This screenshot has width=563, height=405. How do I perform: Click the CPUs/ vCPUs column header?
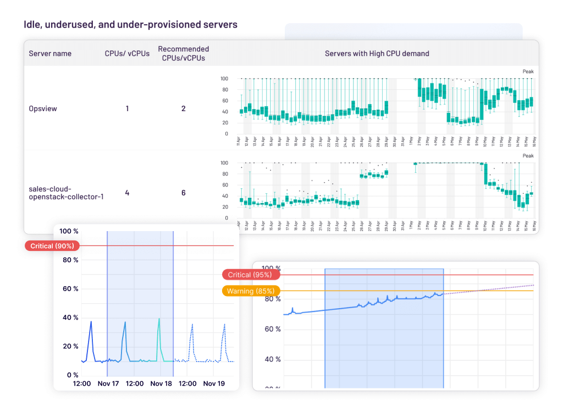point(127,53)
